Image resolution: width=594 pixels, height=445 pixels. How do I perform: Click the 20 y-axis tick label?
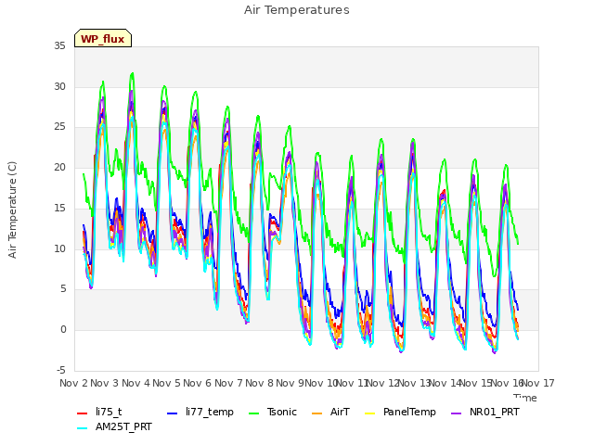pyautogui.click(x=59, y=167)
